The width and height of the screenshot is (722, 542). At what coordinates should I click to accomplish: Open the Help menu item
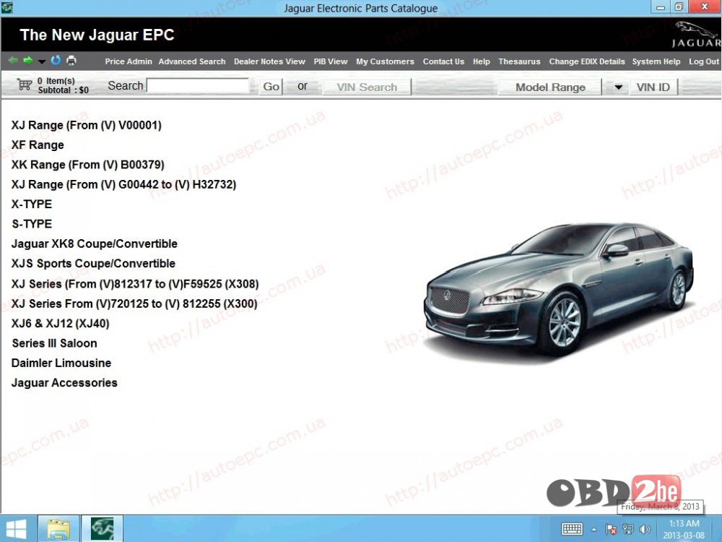point(481,61)
